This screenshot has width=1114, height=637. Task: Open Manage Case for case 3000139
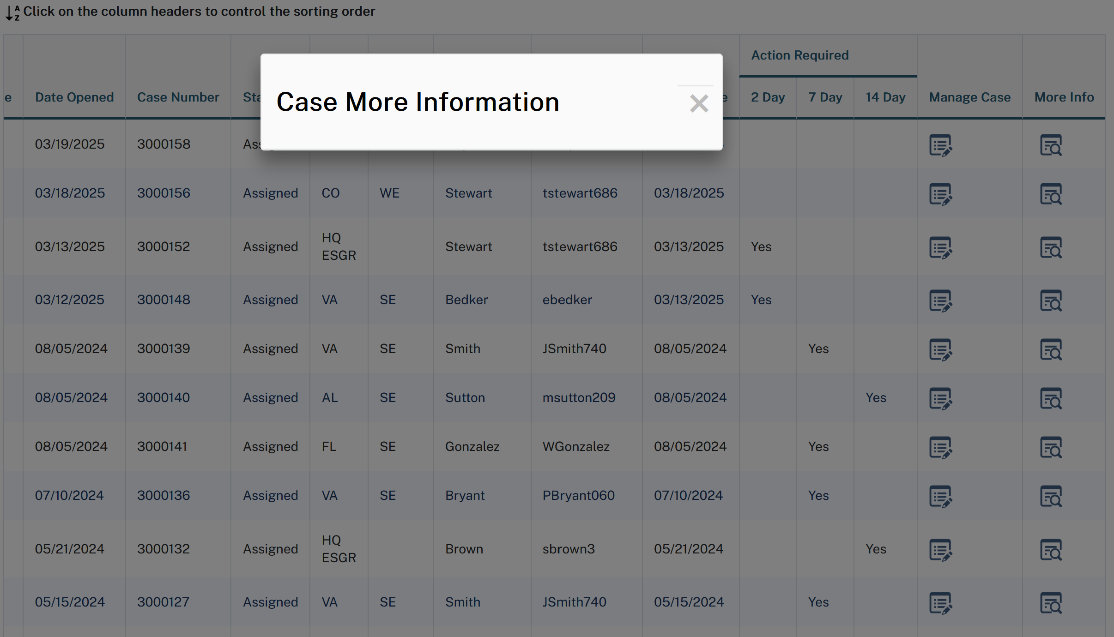coord(940,350)
